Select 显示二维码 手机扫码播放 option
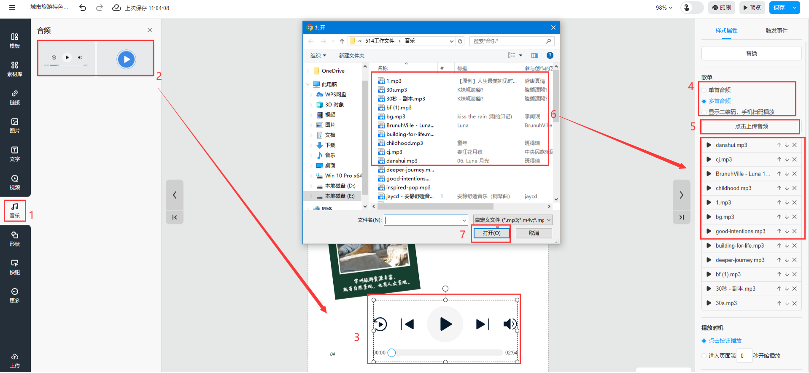The image size is (809, 373). 704,112
